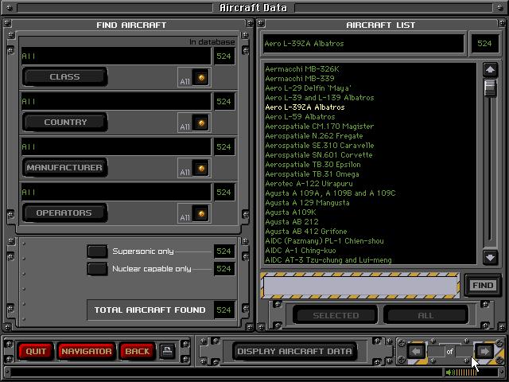Screen dimensions: 509x382
Task: Click the selected aircraft name display at top
Action: click(x=363, y=44)
